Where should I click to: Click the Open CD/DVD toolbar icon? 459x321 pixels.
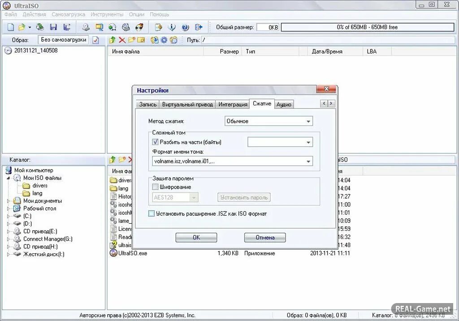[40, 27]
